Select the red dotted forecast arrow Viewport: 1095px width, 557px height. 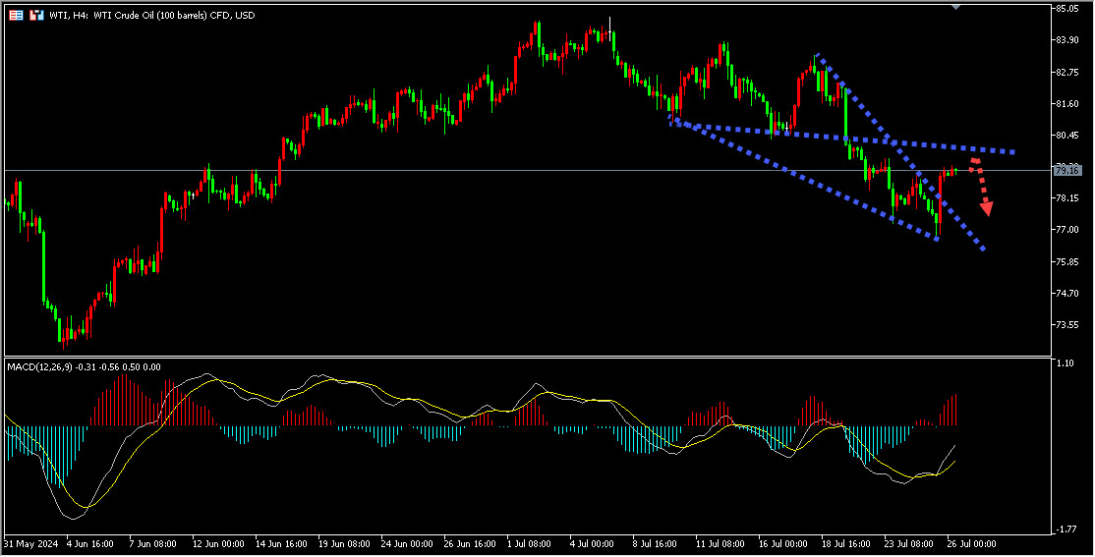(983, 189)
